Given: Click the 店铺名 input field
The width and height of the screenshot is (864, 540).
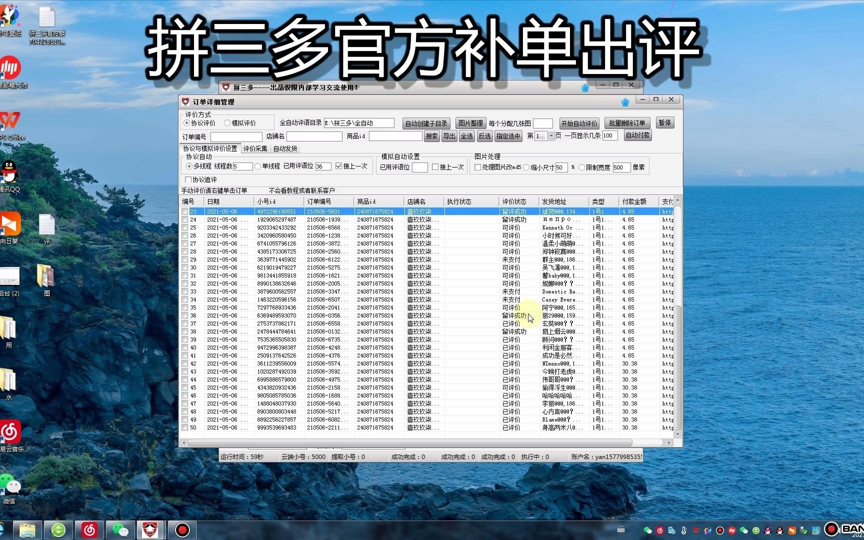Looking at the screenshot, I should [x=314, y=136].
